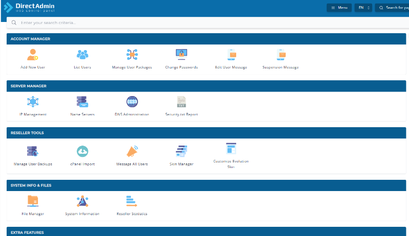Viewport: 409px width, 236px height.
Task: Click the DirectAdmin logo
Action: point(29,8)
